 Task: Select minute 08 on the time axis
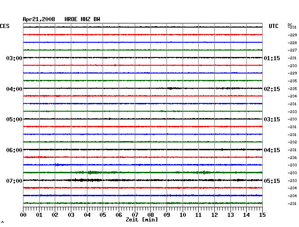coord(150,215)
